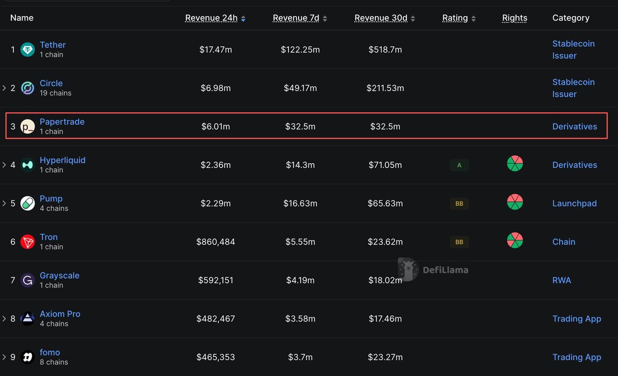Expand the fomo row chevron
The height and width of the screenshot is (376, 618).
tap(4, 357)
